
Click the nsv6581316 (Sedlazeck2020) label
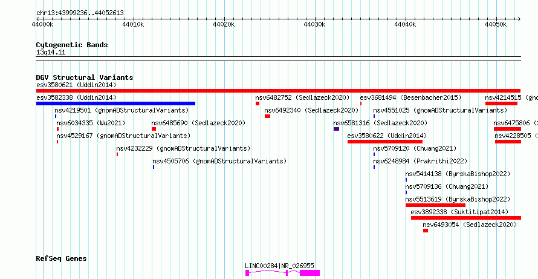tap(380, 123)
